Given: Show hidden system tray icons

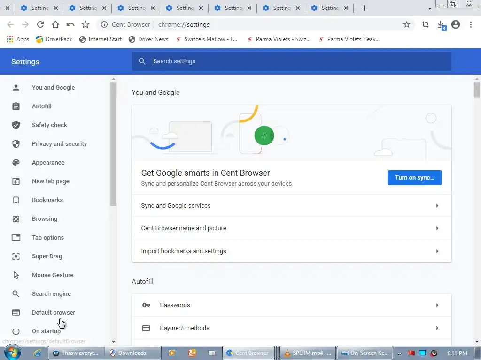Looking at the screenshot, I should coord(399,353).
